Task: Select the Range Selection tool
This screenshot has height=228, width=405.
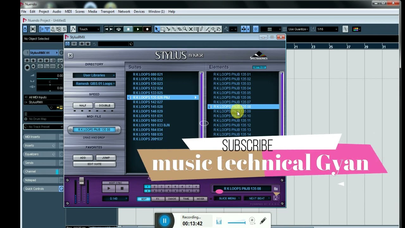Action: pyautogui.click(x=163, y=29)
